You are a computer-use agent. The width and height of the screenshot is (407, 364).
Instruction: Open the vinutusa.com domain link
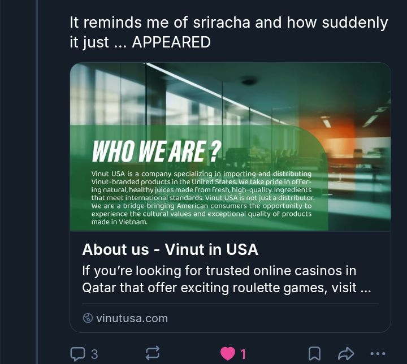(x=132, y=318)
